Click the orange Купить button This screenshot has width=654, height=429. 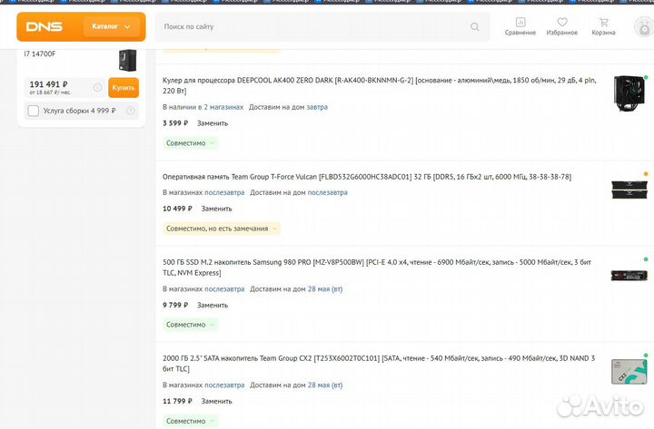click(x=124, y=88)
